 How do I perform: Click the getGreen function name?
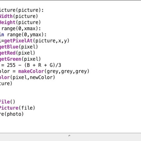coord(10,59)
